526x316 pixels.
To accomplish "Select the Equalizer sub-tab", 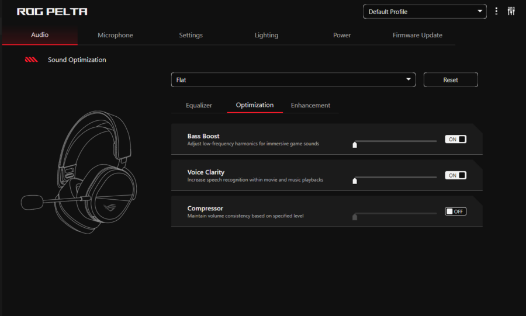I will 199,105.
